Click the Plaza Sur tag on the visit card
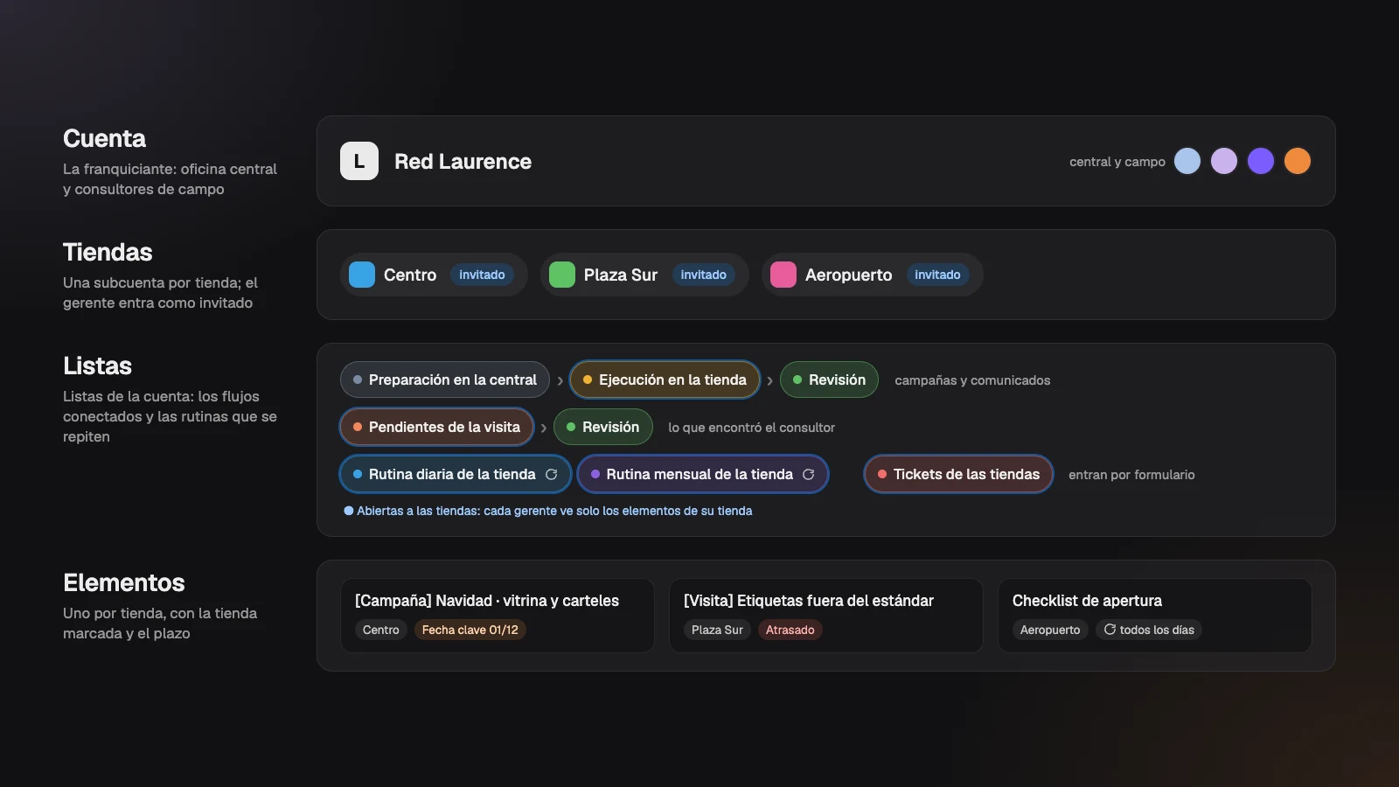 [717, 630]
